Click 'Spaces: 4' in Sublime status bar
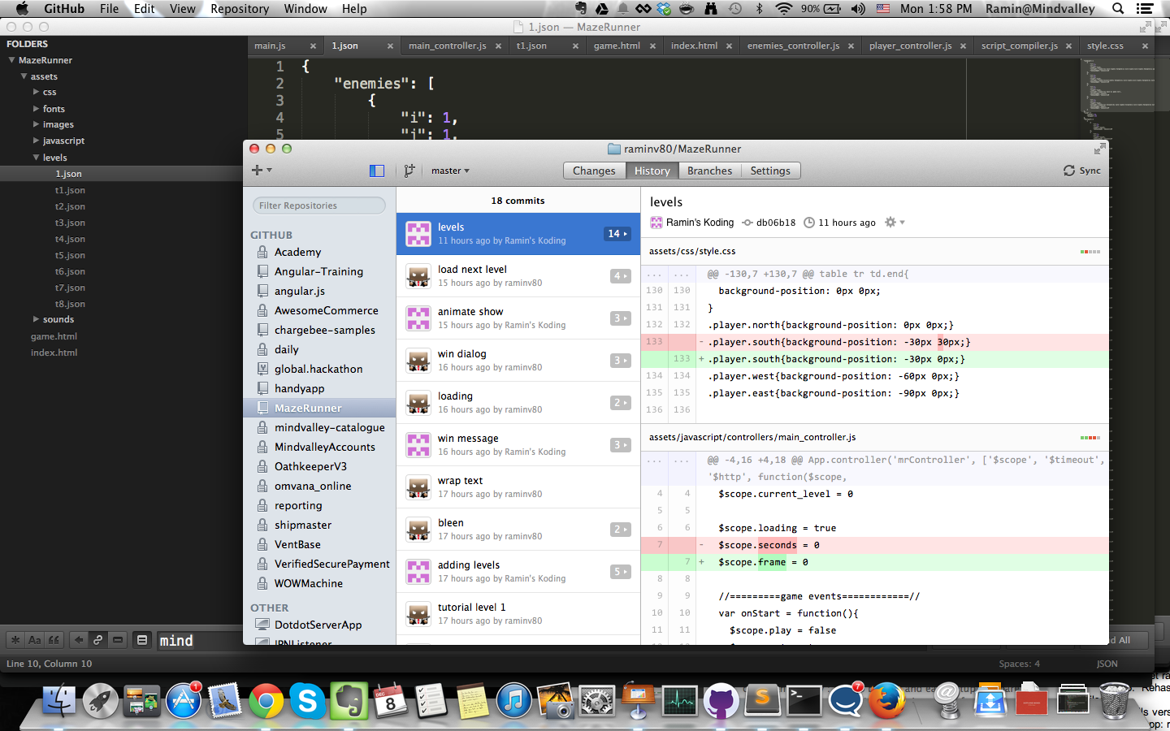The image size is (1170, 731). click(1019, 664)
